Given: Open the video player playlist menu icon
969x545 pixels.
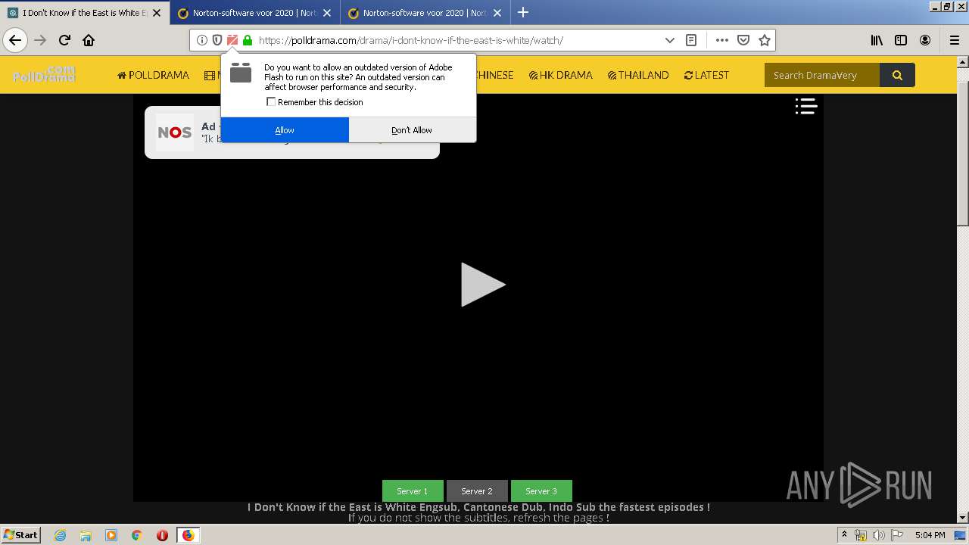Looking at the screenshot, I should (x=806, y=107).
